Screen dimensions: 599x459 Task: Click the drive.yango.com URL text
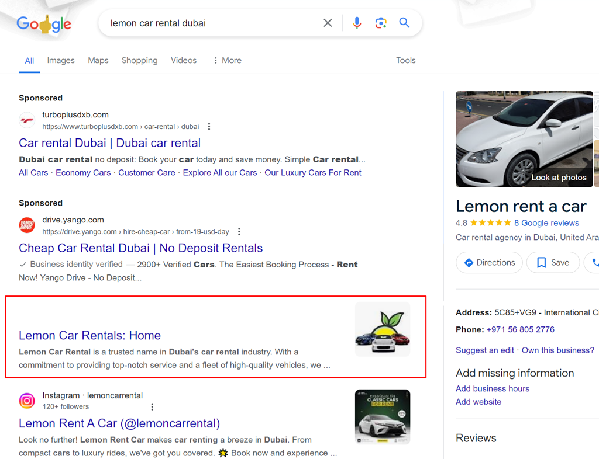136,232
